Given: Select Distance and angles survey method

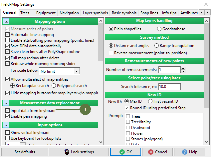Looking at the screenshot, I should [111, 46].
